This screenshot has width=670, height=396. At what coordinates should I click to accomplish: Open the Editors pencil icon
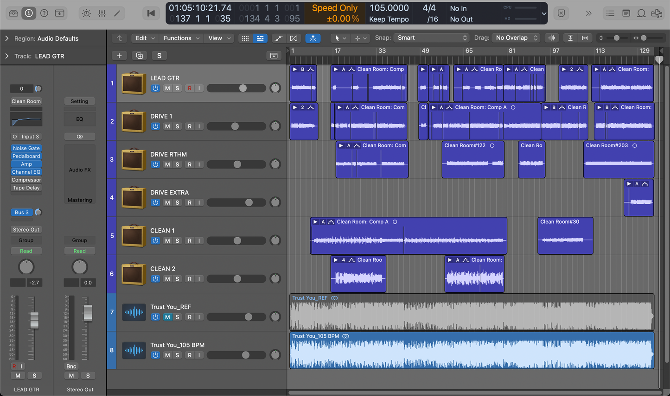point(117,13)
